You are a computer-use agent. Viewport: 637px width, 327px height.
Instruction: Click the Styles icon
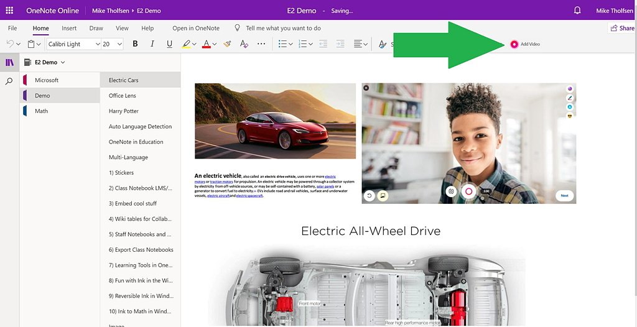point(383,44)
